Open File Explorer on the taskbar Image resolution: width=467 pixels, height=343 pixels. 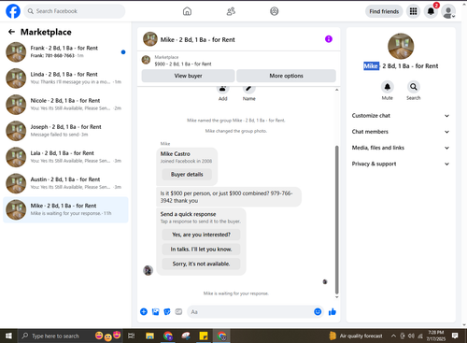tap(149, 336)
